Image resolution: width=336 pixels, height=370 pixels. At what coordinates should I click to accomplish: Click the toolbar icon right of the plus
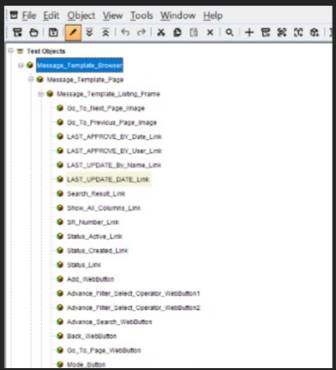266,32
